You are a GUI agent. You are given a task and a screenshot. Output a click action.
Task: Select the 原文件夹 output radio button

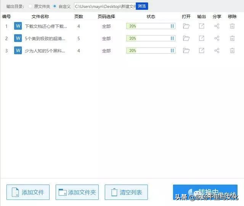pos(30,6)
